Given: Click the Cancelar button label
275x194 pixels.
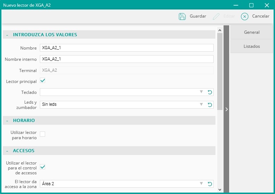Looking at the screenshot, I should click(261, 16).
